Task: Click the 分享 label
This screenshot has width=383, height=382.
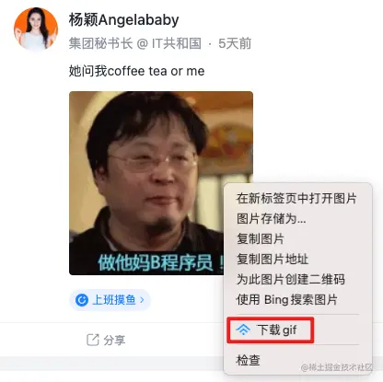Action: [114, 340]
